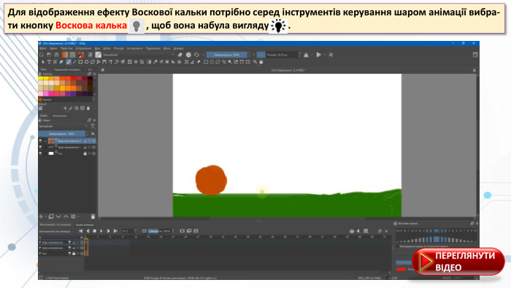This screenshot has height=288, width=511.
Task: Select the Transform tool
Action: (x=130, y=62)
